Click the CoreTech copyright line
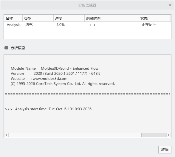This screenshot has height=157, width=175. coord(63,84)
